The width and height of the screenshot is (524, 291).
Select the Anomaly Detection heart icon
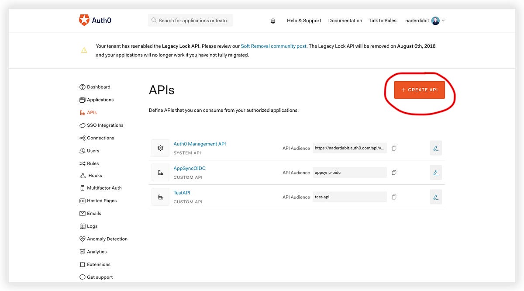pyautogui.click(x=82, y=239)
